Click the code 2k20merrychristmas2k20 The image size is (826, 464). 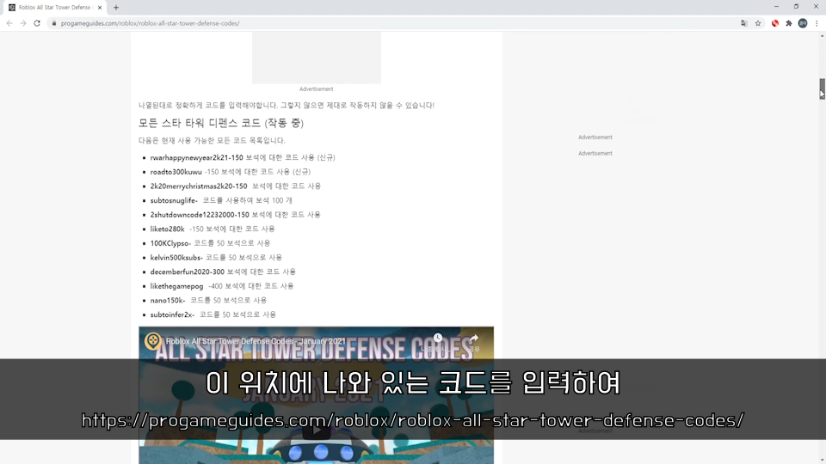[x=191, y=186]
